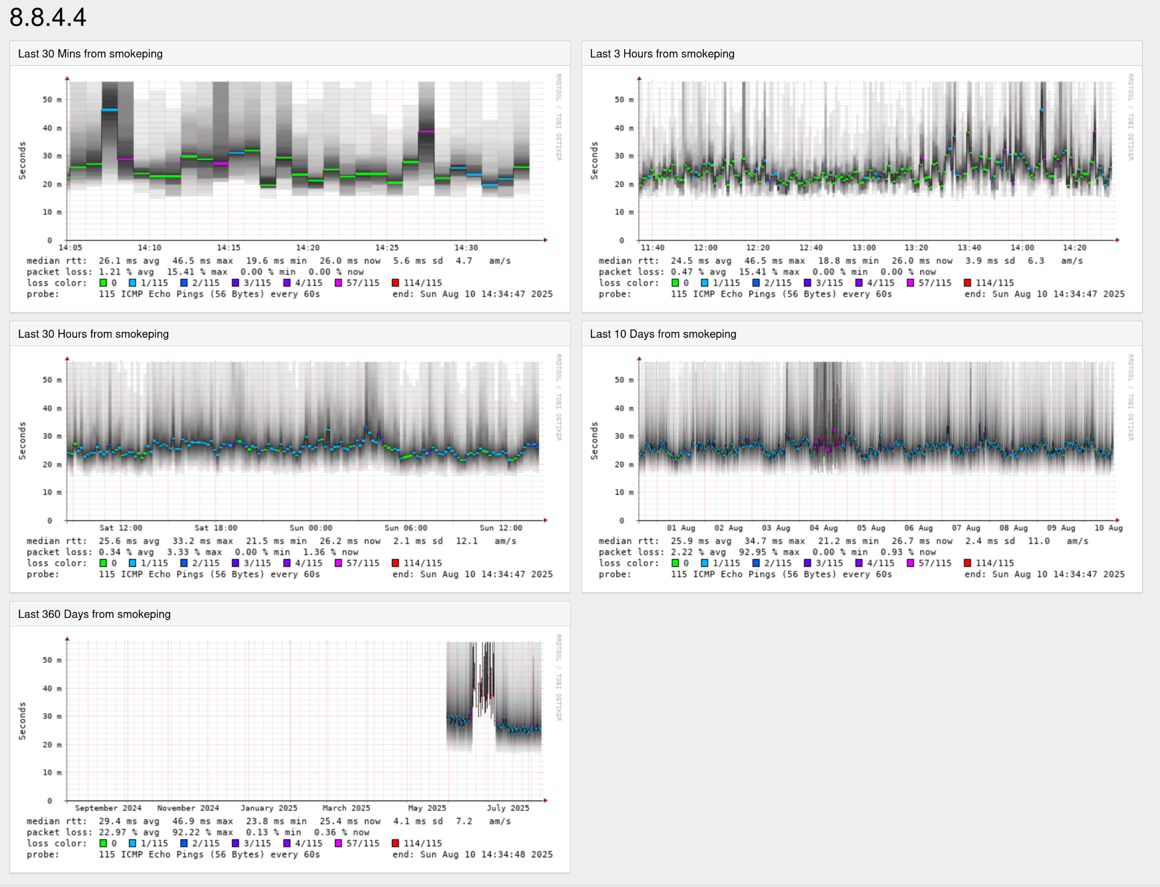Click purple 3/115 swatch in 10 Days legend
Image resolution: width=1160 pixels, height=887 pixels.
click(x=807, y=563)
